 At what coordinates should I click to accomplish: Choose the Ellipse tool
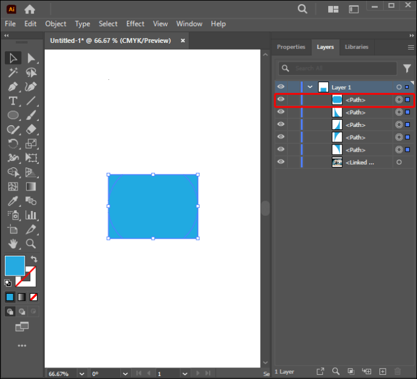point(13,115)
